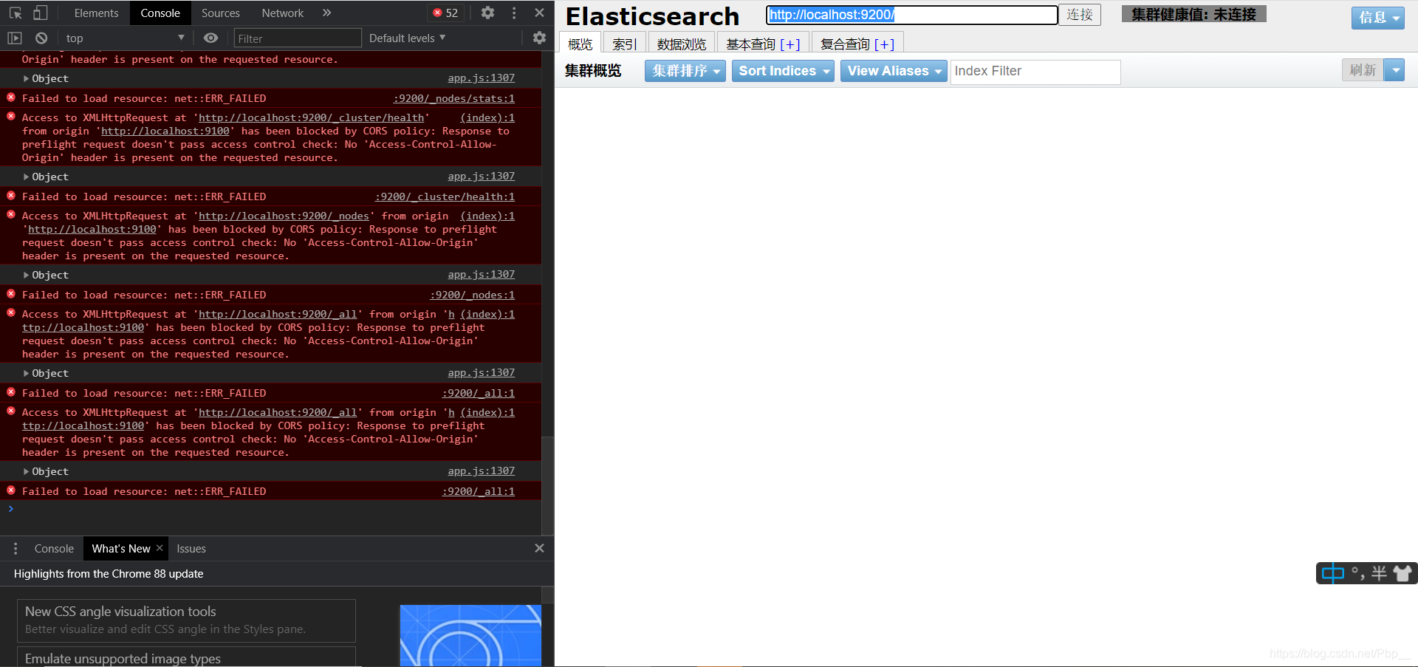The height and width of the screenshot is (667, 1418).
Task: Open Emulate unsupported image types card
Action: pos(186,657)
